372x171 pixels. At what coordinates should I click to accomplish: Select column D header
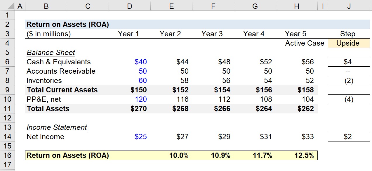pyautogui.click(x=130, y=5)
